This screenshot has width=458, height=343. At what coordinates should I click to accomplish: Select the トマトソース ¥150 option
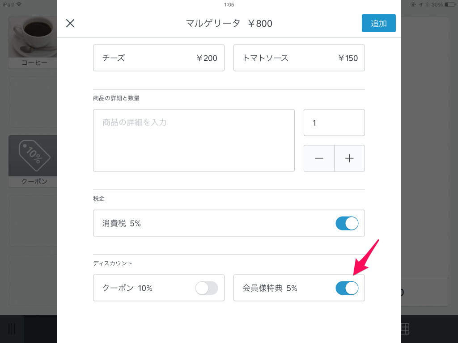(x=299, y=58)
